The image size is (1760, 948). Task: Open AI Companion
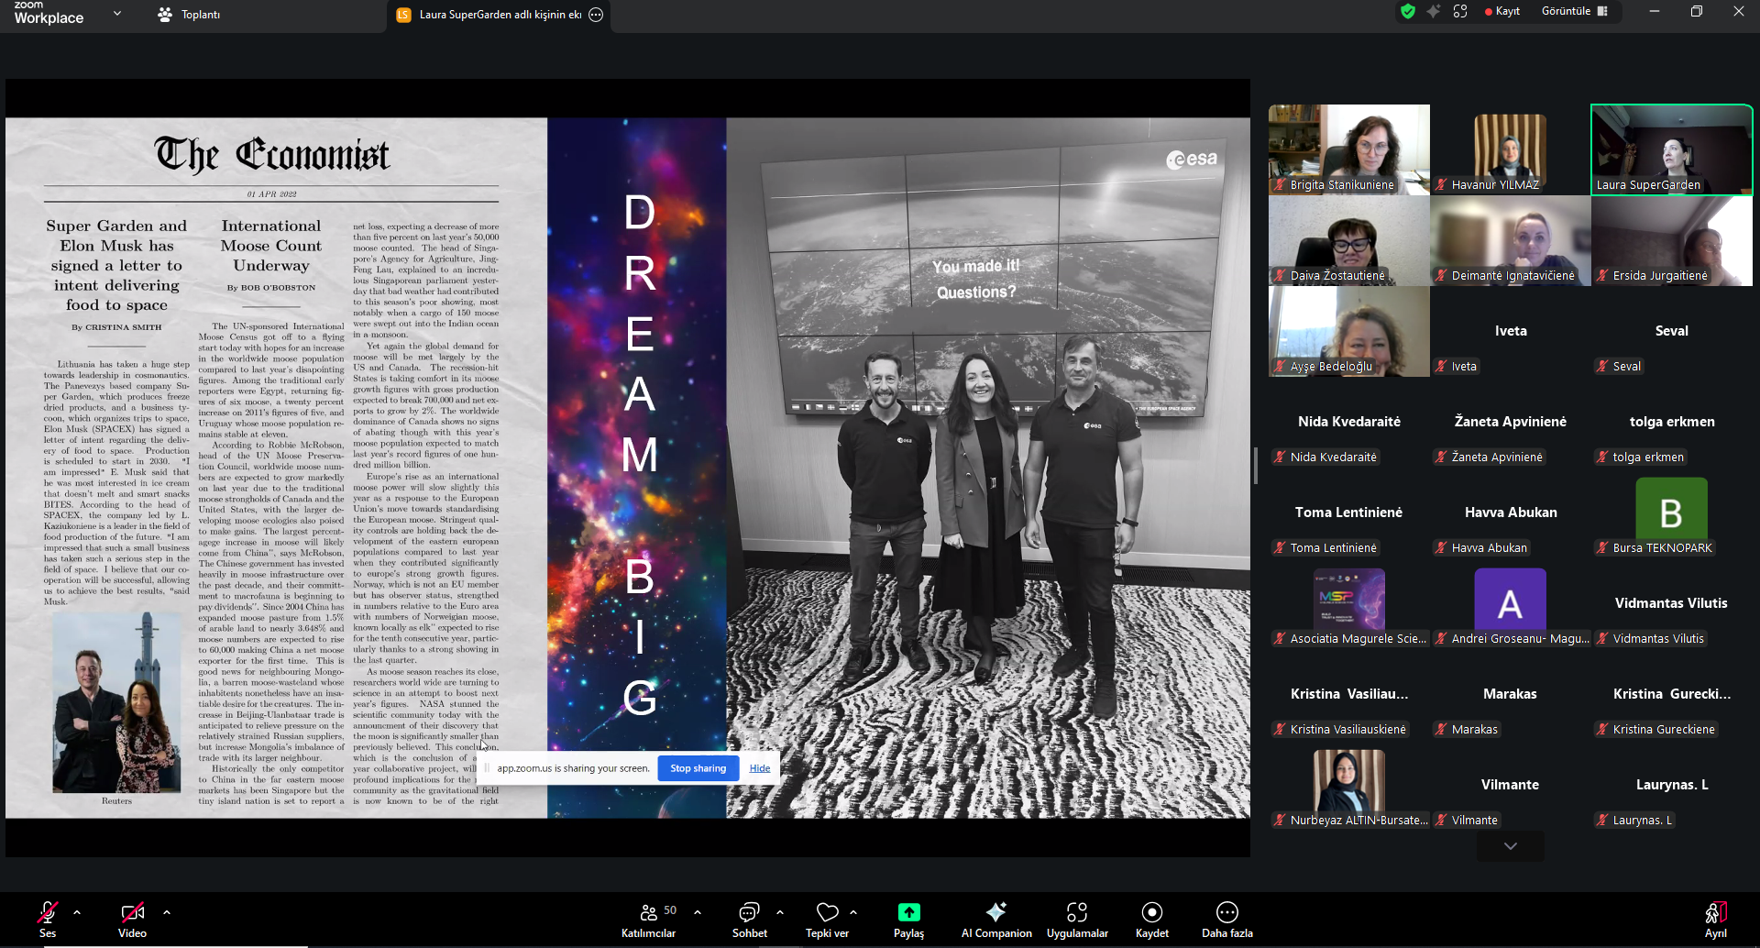point(995,920)
